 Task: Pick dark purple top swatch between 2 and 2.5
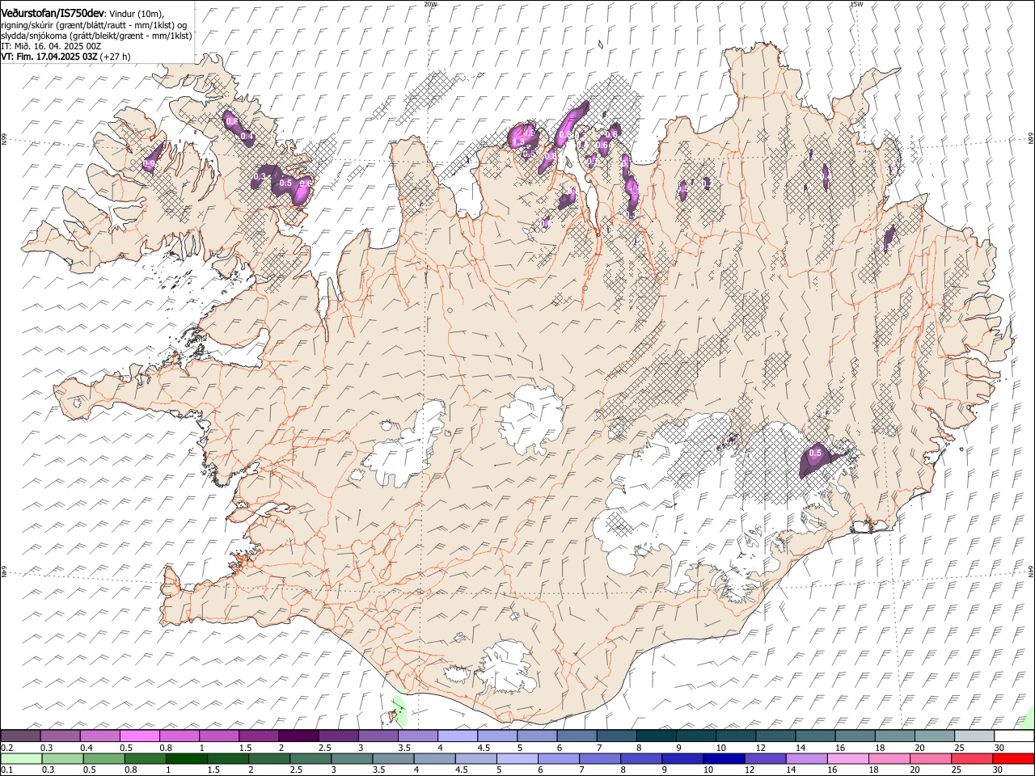click(298, 736)
